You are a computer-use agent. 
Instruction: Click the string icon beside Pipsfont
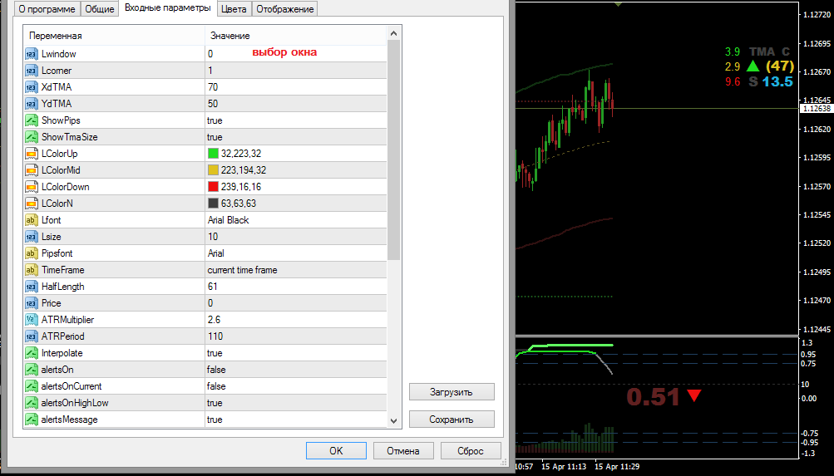pyautogui.click(x=32, y=253)
